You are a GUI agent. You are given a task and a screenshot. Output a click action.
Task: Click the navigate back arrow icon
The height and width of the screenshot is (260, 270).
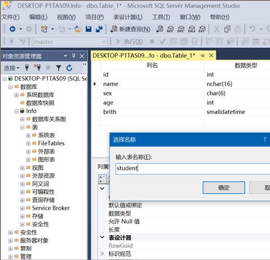click(x=12, y=29)
